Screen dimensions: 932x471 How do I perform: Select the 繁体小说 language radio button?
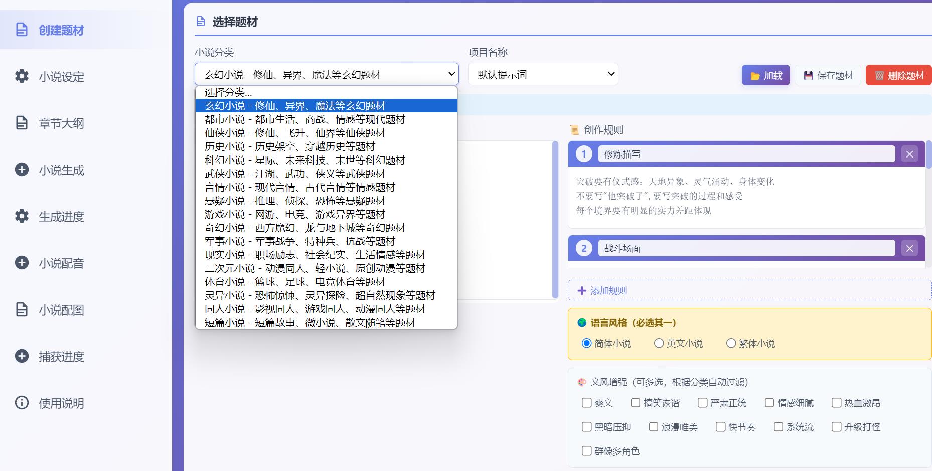tap(731, 343)
